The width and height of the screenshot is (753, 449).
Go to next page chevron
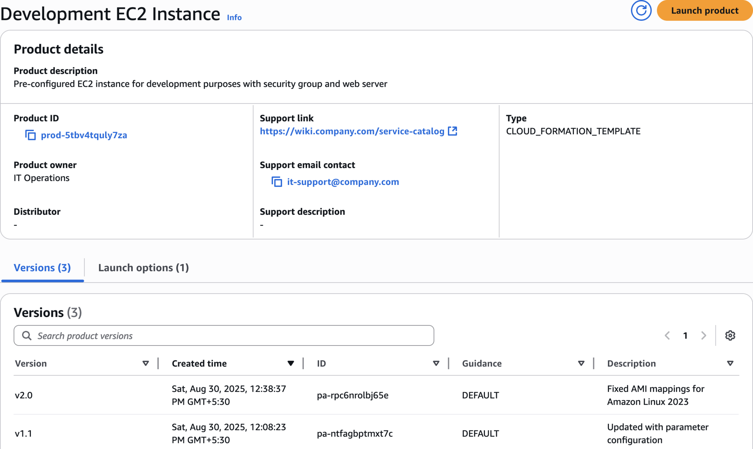pyautogui.click(x=703, y=336)
